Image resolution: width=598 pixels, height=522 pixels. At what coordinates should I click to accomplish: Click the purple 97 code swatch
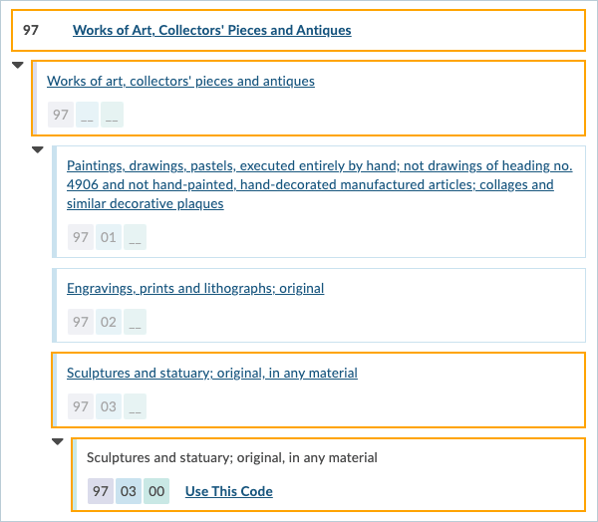tap(101, 491)
